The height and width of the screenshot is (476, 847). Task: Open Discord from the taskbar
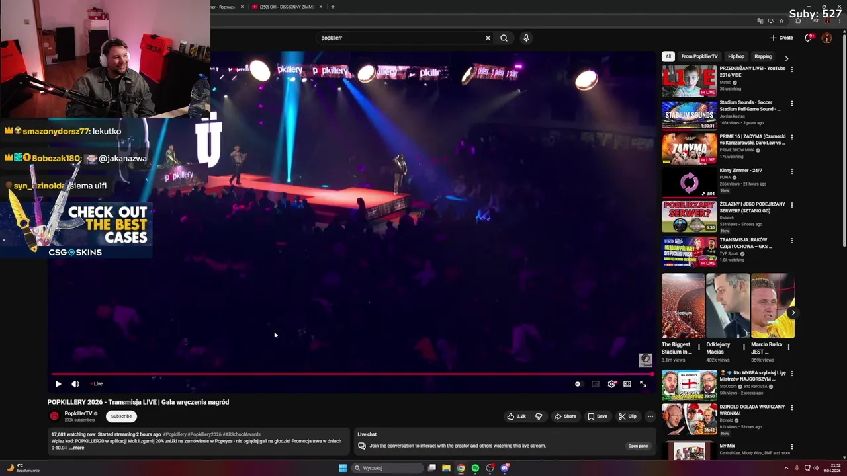coord(504,468)
